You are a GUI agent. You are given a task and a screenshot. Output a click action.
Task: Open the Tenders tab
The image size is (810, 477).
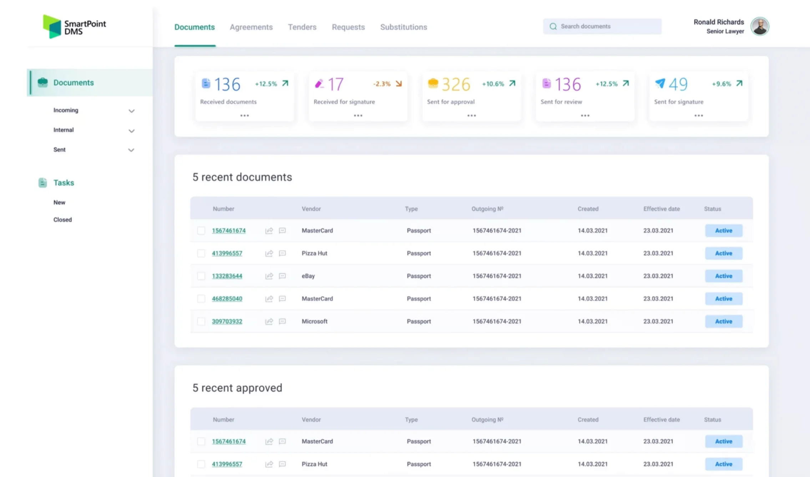click(302, 27)
